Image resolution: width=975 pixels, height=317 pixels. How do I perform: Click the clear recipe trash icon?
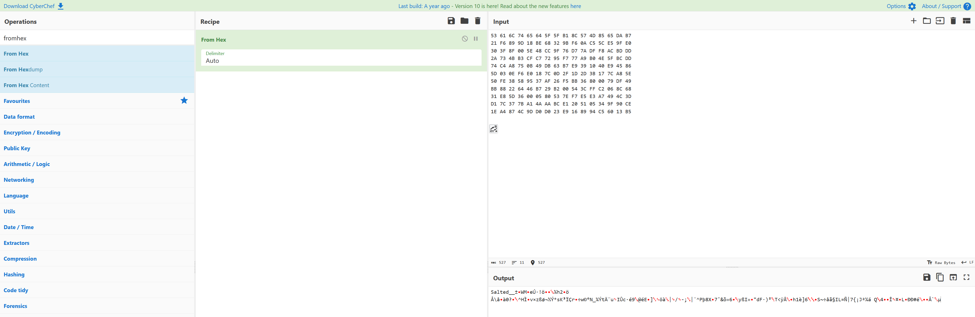478,21
